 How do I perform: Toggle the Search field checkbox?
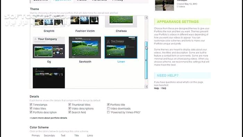coord(69,112)
